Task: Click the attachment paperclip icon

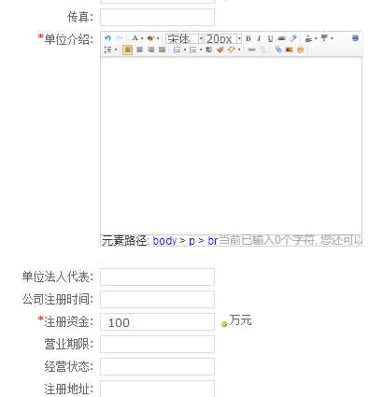Action: pos(278,50)
